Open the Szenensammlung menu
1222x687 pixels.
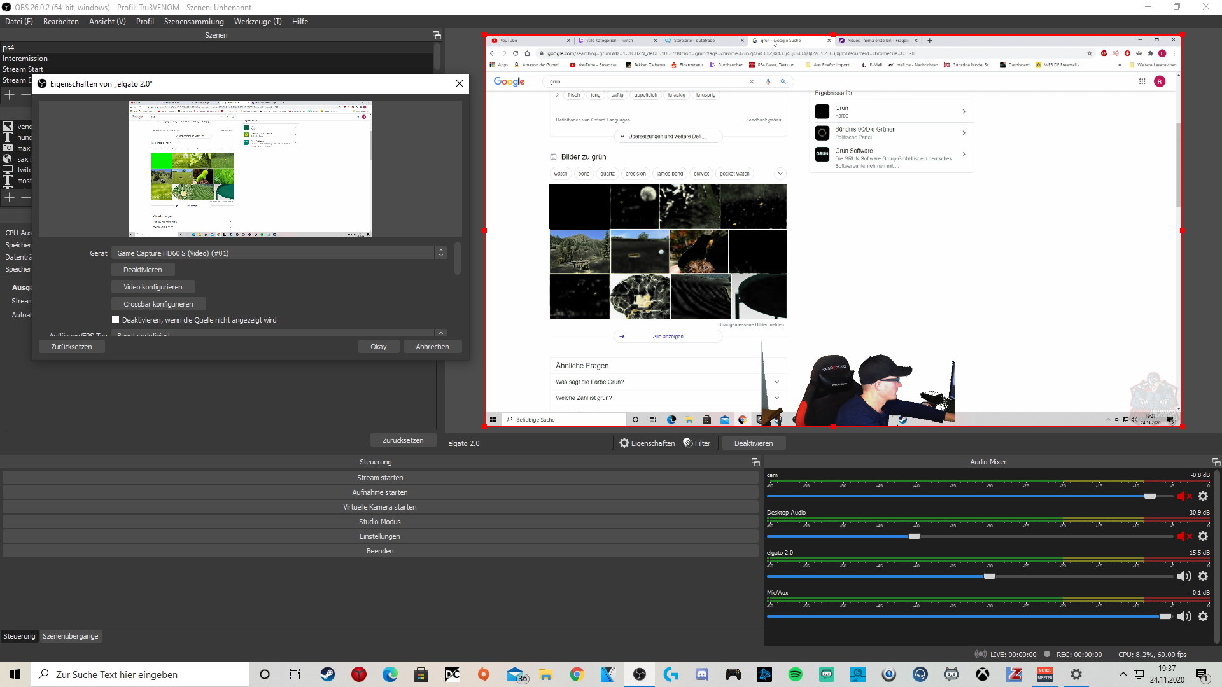tap(193, 22)
